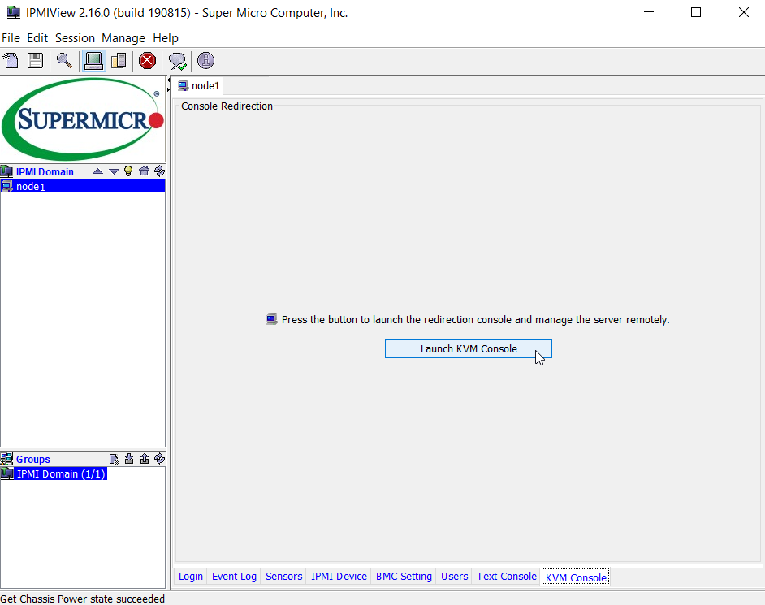Click the Launch KVM Console button
Screen dimensions: 765x605
[469, 349]
